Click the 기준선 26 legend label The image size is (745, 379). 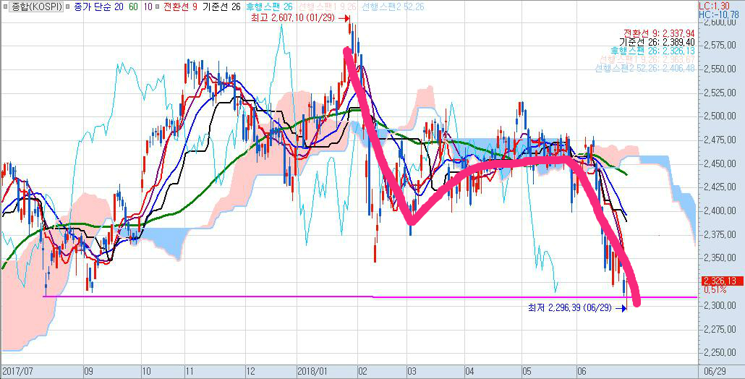tap(221, 7)
